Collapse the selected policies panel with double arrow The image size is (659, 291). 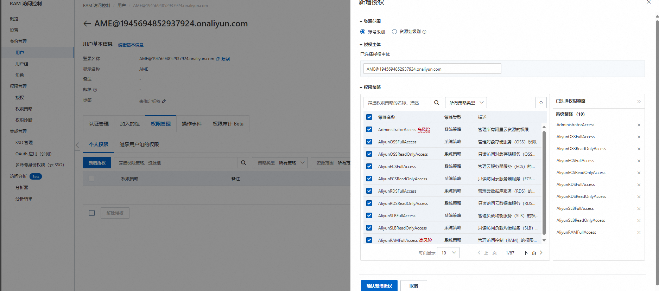[x=639, y=101]
